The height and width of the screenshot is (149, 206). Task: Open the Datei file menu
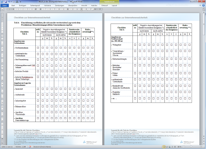(x=4, y=6)
